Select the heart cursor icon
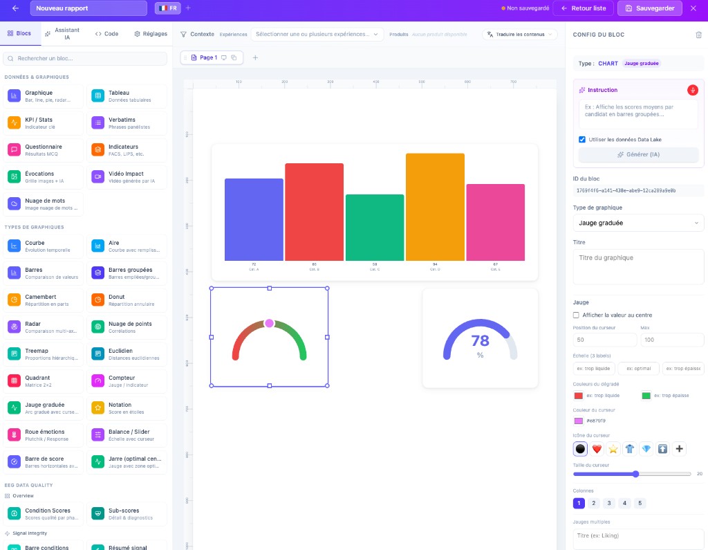This screenshot has width=708, height=550. [x=597, y=448]
